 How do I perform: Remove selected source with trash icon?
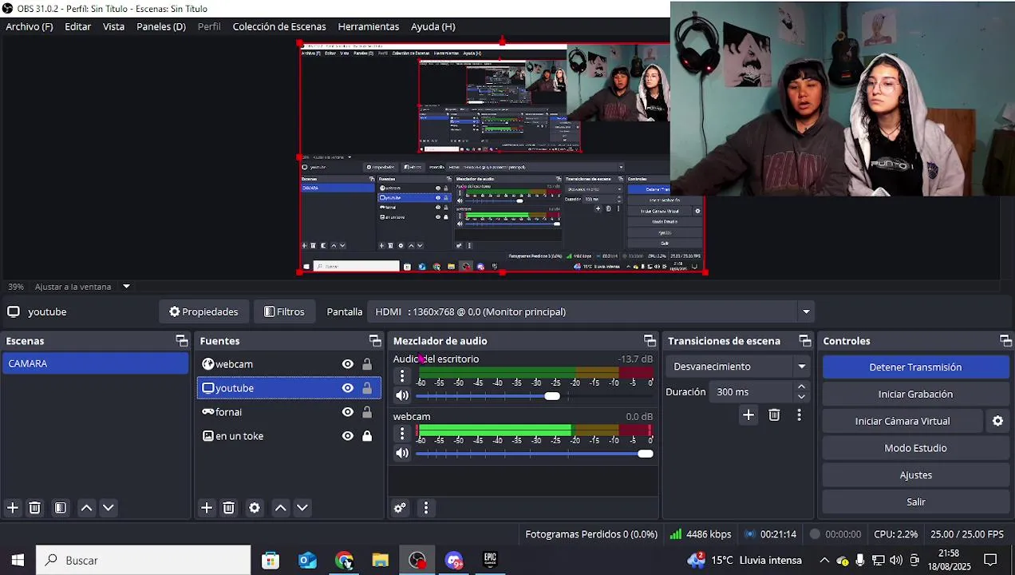(229, 508)
